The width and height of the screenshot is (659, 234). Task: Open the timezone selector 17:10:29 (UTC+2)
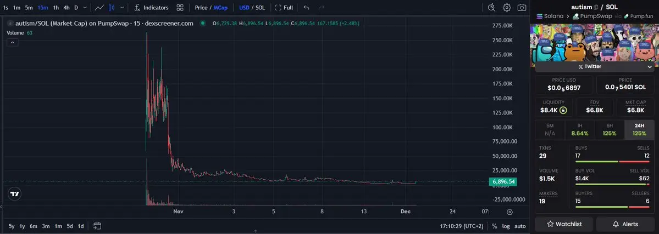[462, 226]
